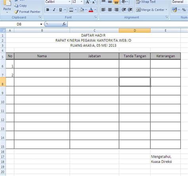Click the Jabatan header cell
The image size is (188, 176).
[94, 56]
